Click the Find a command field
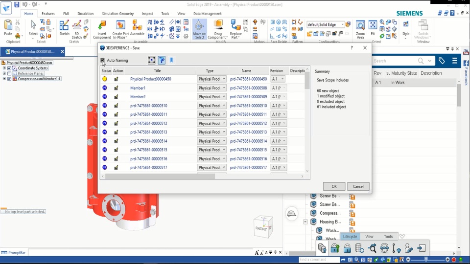 [x=319, y=260]
